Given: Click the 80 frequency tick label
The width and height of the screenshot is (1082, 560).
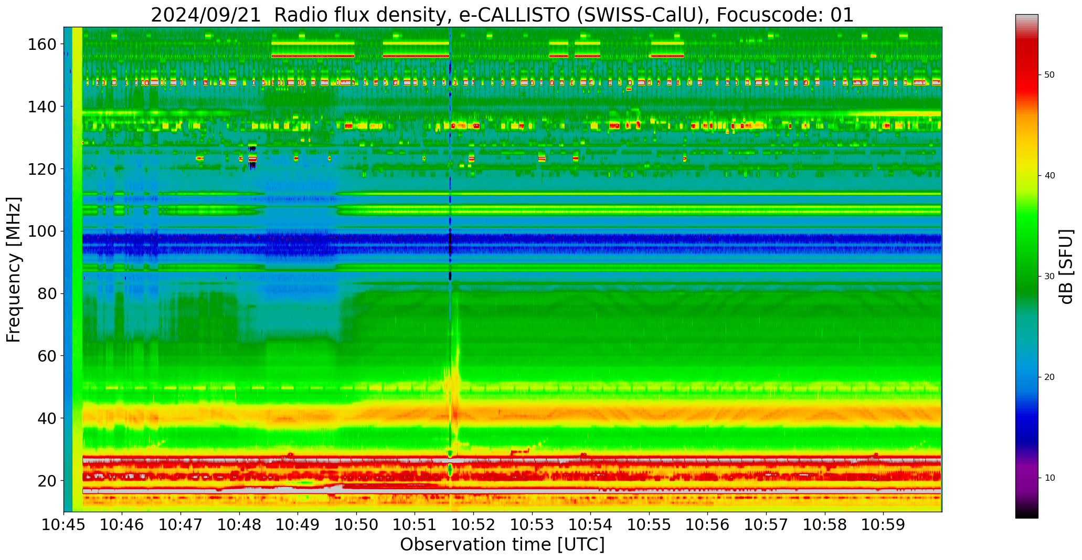Looking at the screenshot, I should point(47,293).
